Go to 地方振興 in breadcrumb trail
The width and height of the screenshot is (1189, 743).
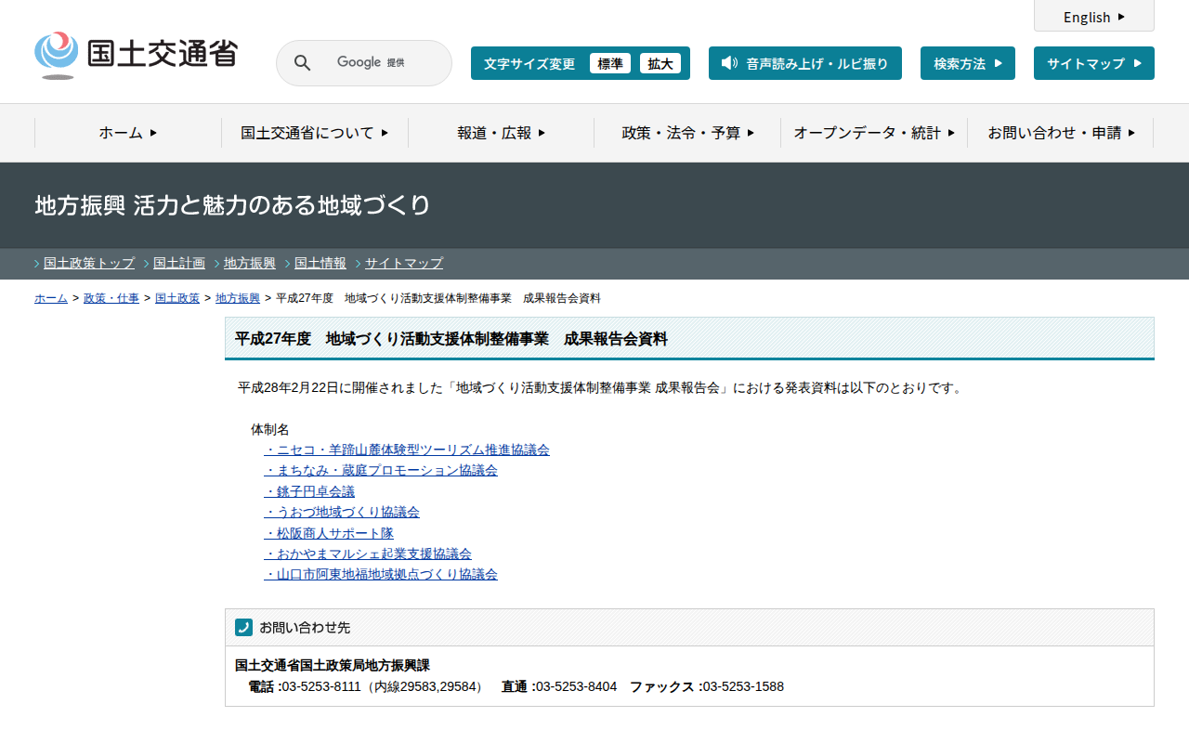tap(238, 298)
